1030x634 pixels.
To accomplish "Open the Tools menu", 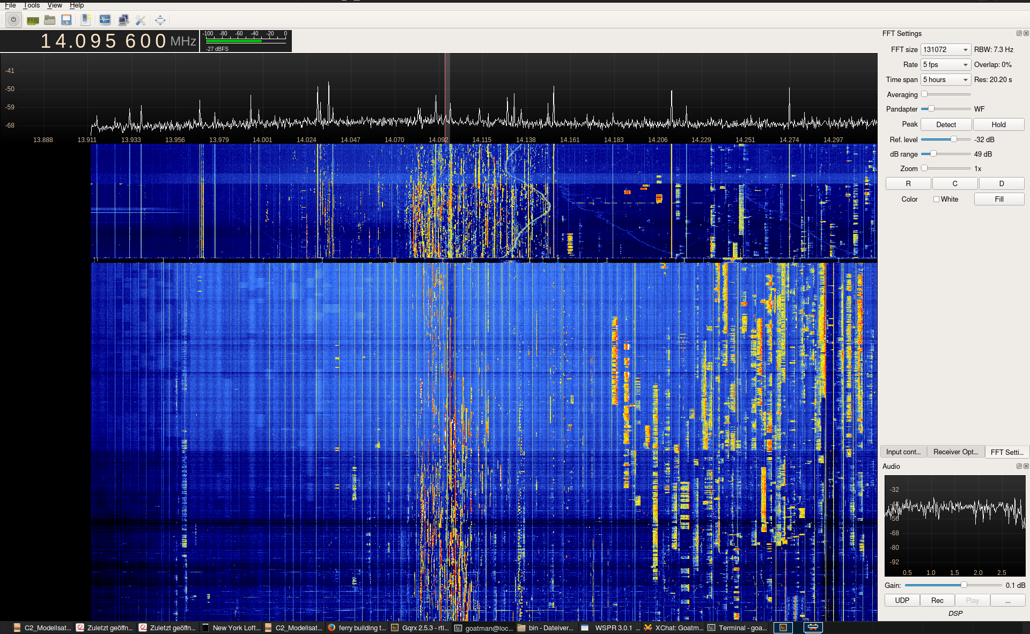I will tap(32, 5).
